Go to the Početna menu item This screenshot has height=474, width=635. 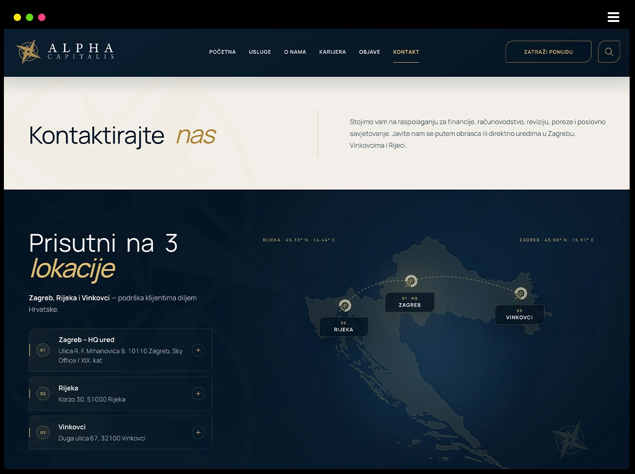222,52
